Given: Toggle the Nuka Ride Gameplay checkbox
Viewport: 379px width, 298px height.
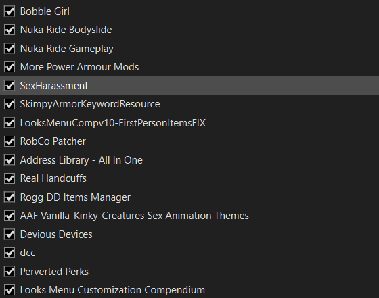Looking at the screenshot, I should 9,49.
